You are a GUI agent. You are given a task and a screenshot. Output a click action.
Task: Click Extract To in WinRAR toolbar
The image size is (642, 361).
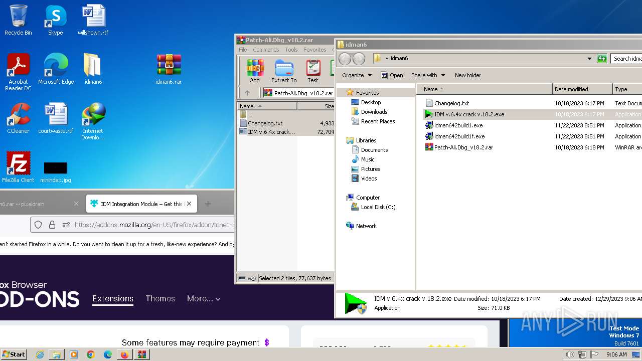point(284,71)
